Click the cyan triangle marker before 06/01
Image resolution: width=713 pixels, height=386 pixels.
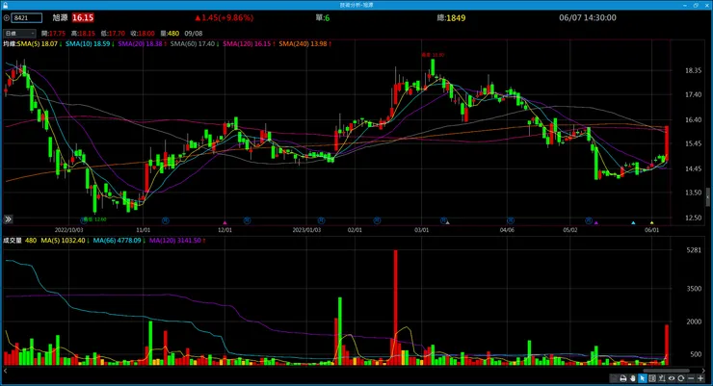pyautogui.click(x=633, y=222)
